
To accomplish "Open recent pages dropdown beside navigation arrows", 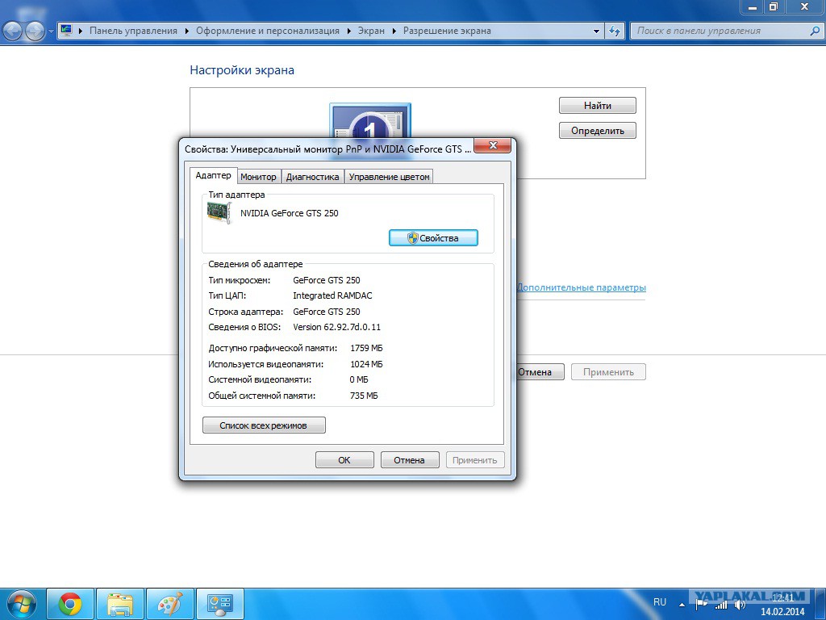I will pos(51,31).
